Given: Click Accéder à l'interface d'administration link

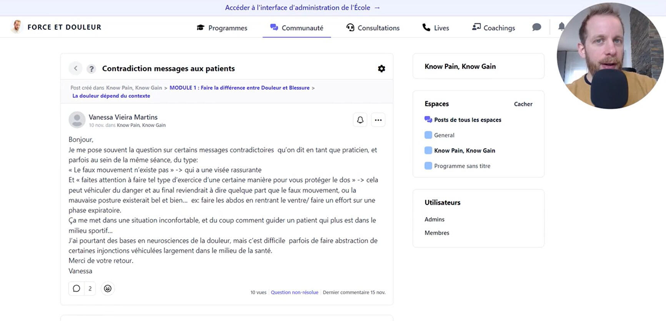Looking at the screenshot, I should (302, 8).
